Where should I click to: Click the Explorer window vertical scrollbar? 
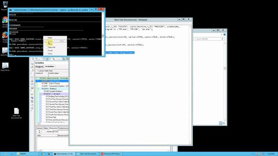(225, 81)
